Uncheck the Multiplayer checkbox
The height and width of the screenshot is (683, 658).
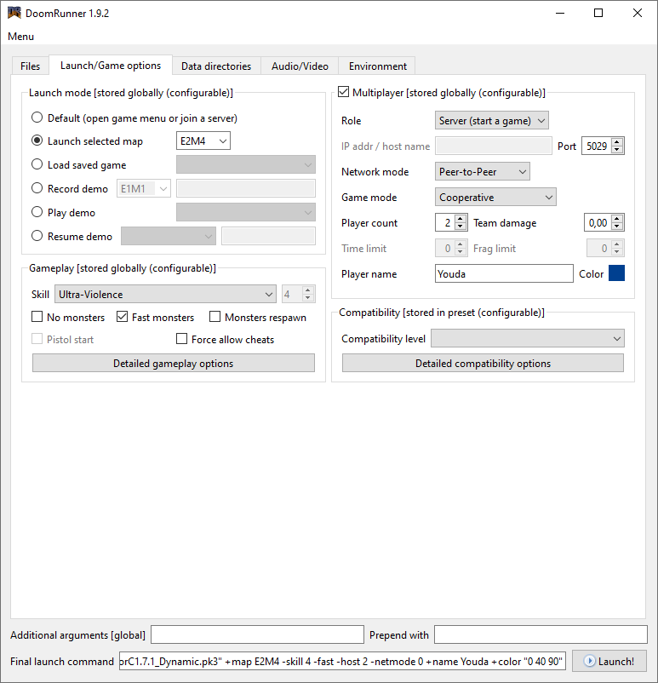click(x=343, y=92)
